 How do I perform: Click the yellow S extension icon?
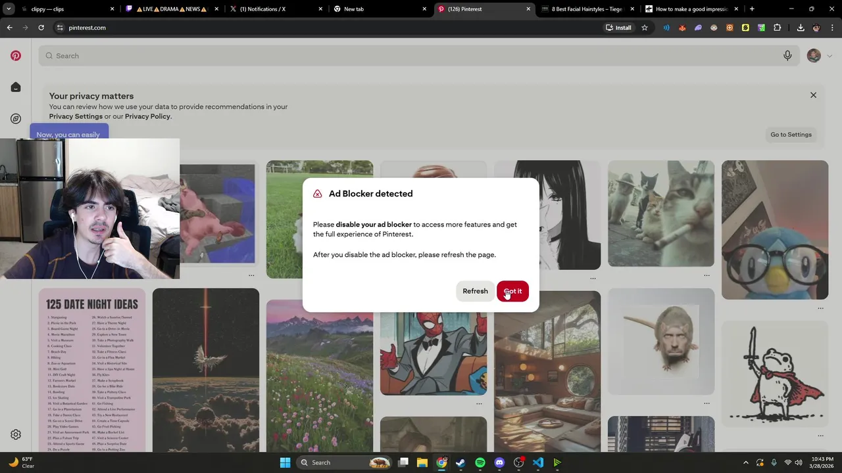[745, 28]
